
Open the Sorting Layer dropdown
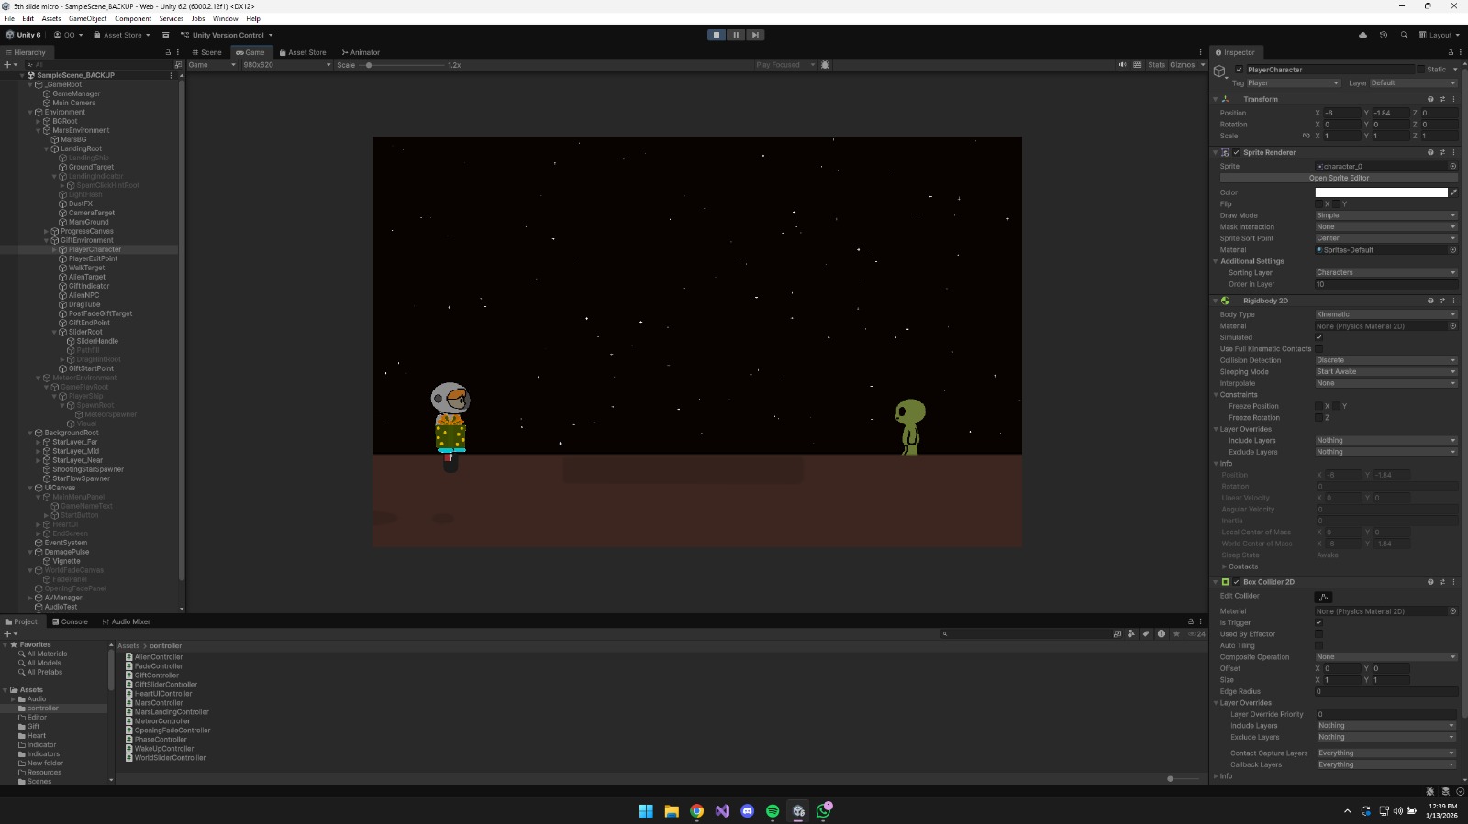pos(1385,272)
